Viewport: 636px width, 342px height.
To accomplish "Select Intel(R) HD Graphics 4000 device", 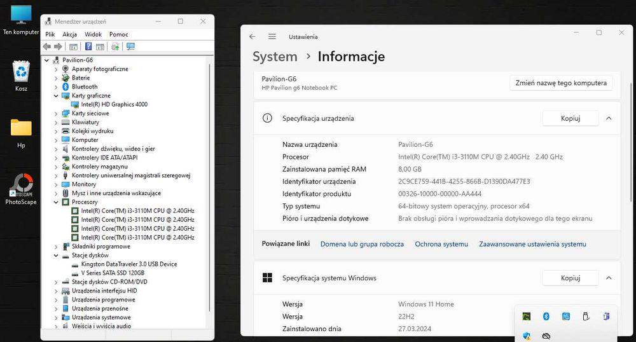I will [x=114, y=104].
